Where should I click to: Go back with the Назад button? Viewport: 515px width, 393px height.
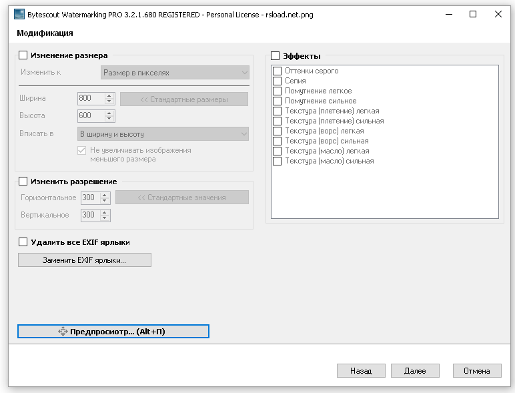361,371
